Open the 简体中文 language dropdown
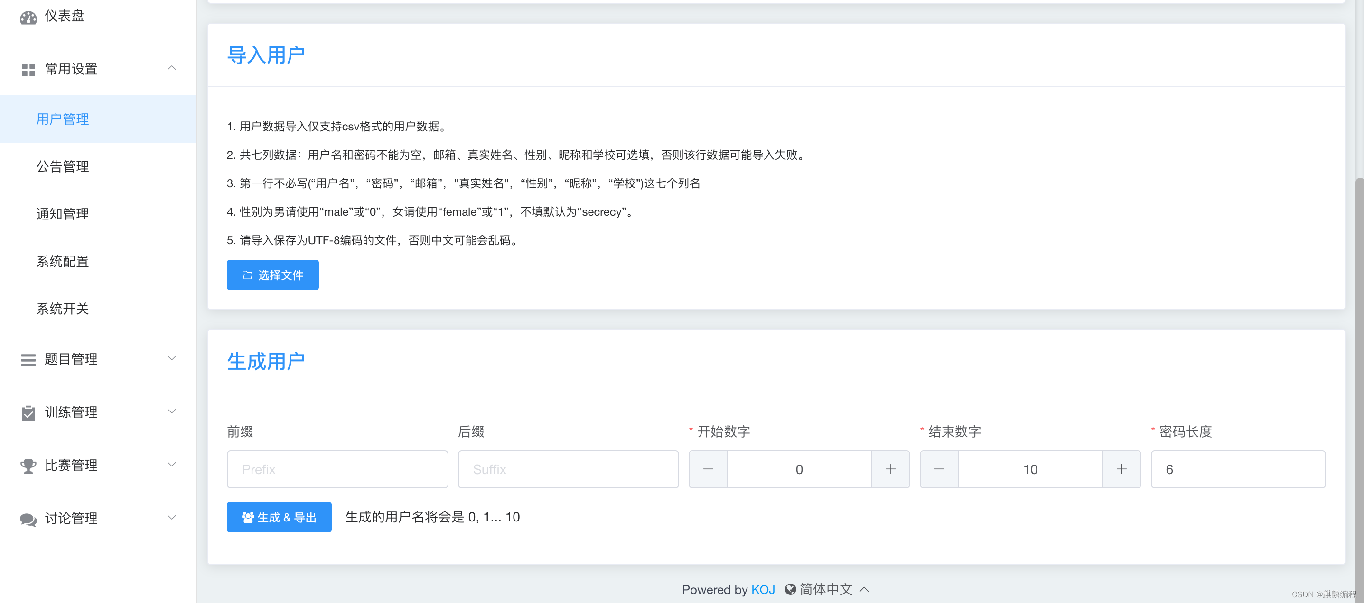 826,589
